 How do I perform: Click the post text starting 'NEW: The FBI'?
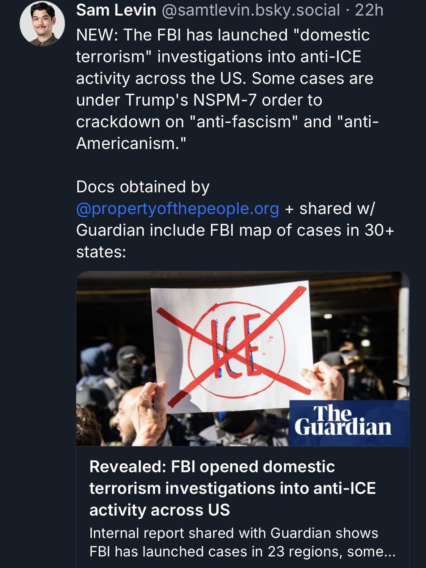coord(223,35)
